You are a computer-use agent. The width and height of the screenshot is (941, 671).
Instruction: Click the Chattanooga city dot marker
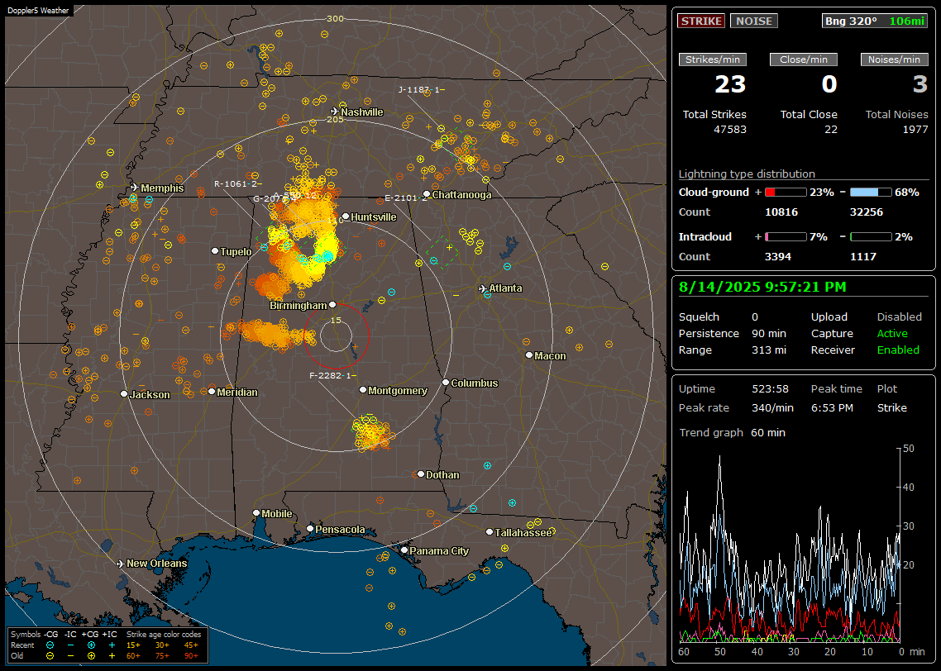(427, 194)
